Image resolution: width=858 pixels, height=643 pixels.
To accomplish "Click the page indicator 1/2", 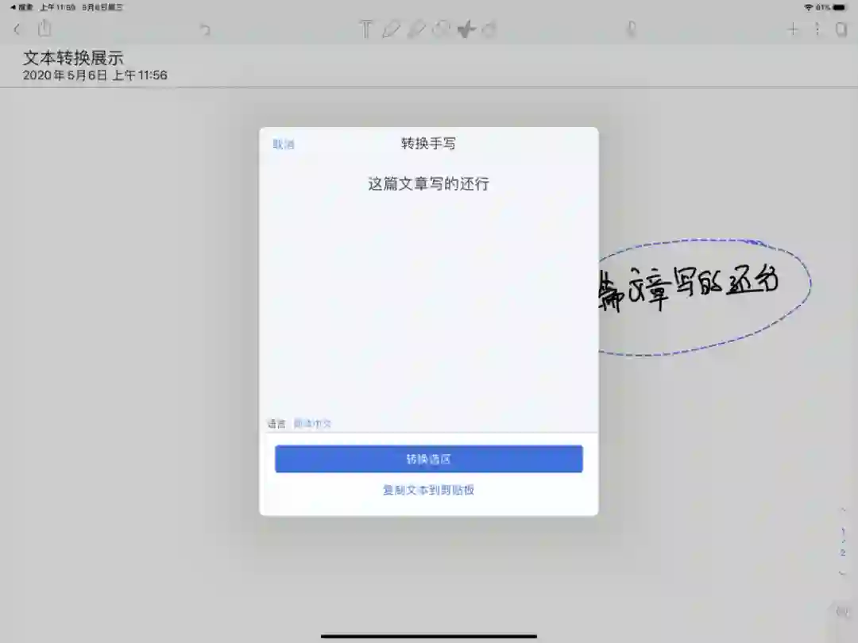I will click(x=843, y=541).
